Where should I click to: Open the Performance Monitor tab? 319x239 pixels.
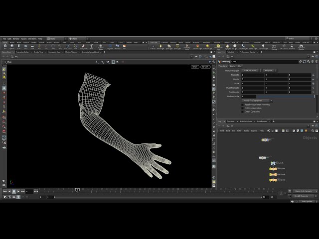pyautogui.click(x=247, y=52)
